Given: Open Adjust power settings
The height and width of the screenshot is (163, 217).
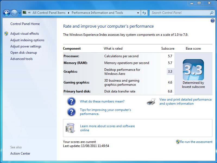Looking at the screenshot, I should point(26,46).
